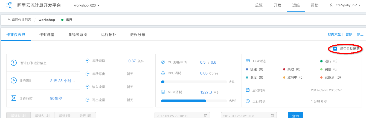Open the 帮助 top menu
The width and height of the screenshot is (366, 118).
[315, 5]
